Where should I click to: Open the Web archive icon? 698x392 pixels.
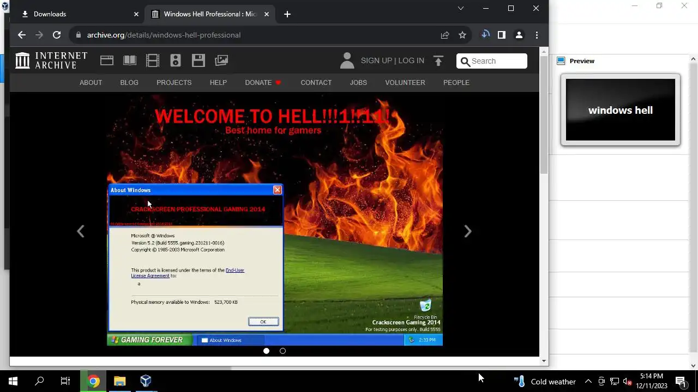[x=107, y=60]
